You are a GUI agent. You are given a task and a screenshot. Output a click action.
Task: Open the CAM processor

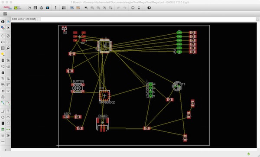point(48,8)
